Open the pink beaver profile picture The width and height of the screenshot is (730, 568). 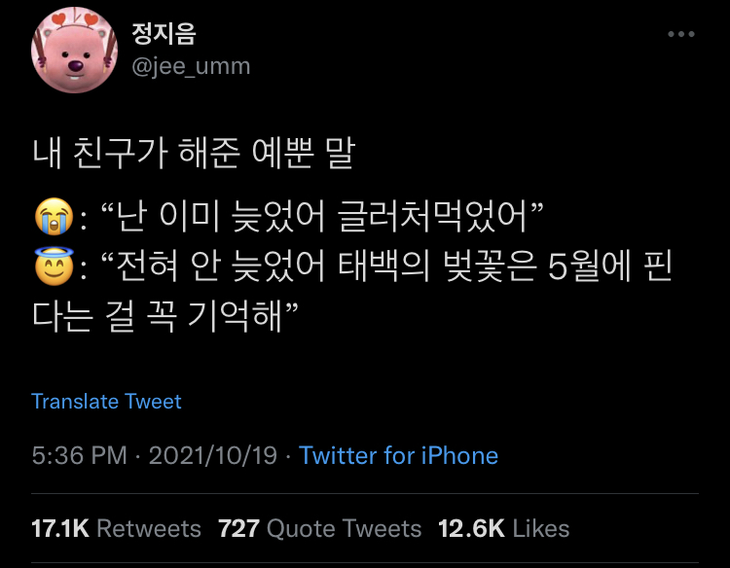75,50
